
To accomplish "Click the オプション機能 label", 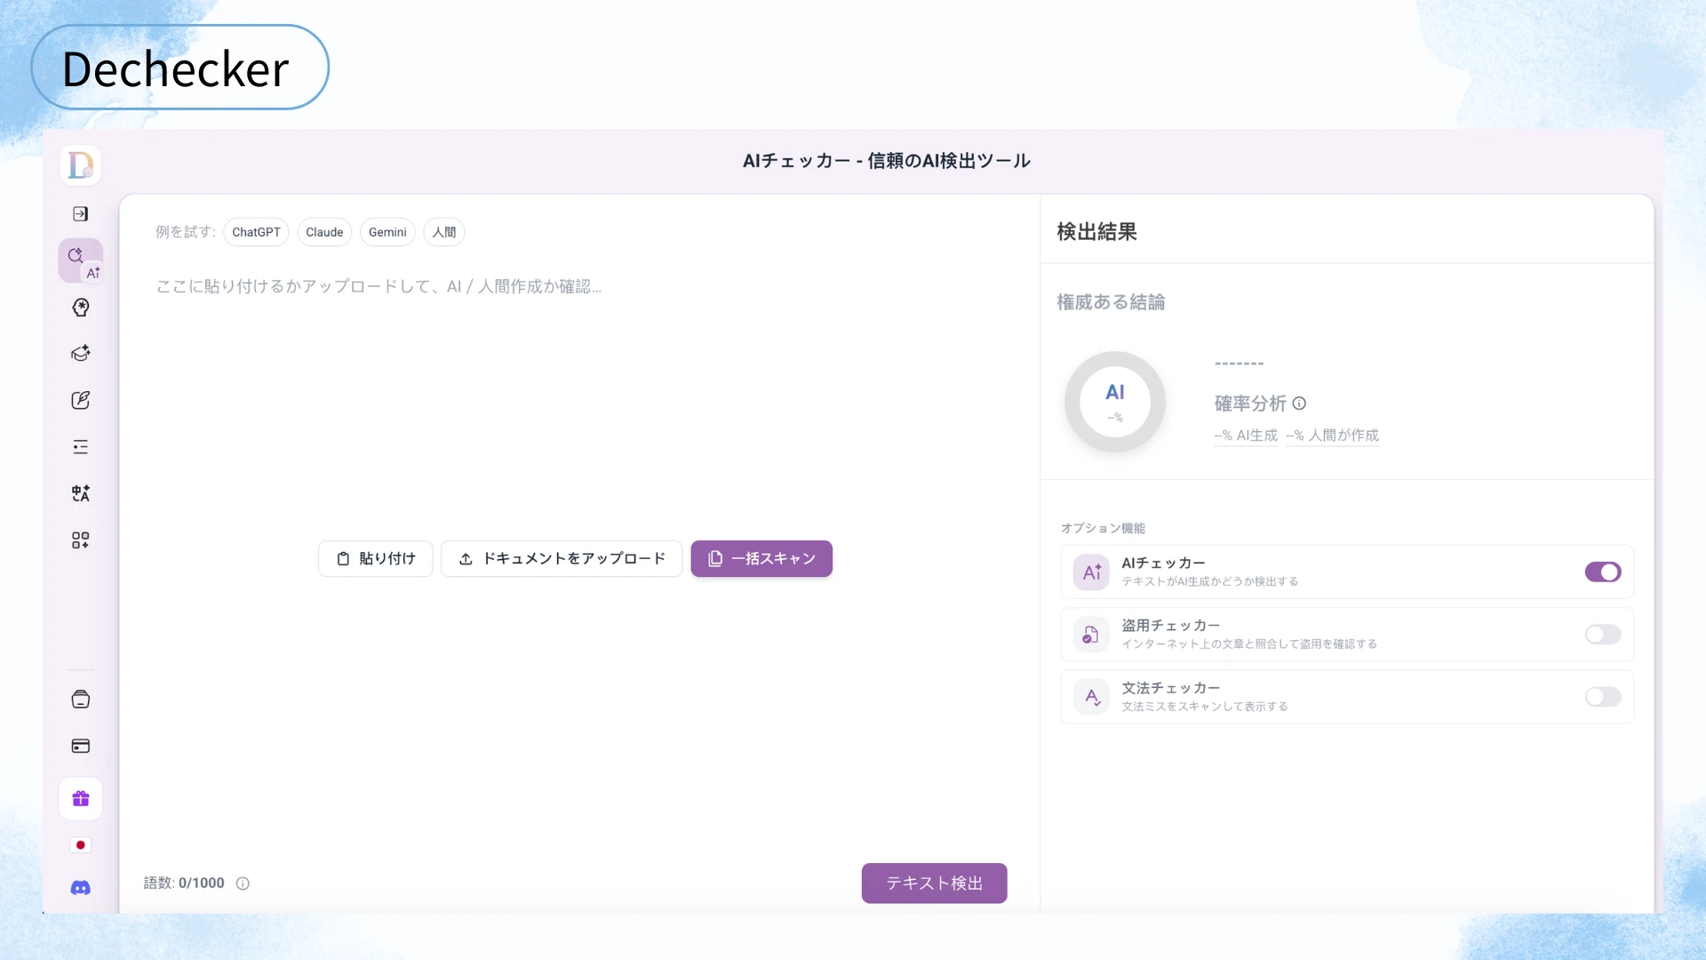I will [x=1103, y=528].
